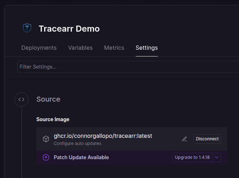Open the Metrics tab

pos(114,48)
